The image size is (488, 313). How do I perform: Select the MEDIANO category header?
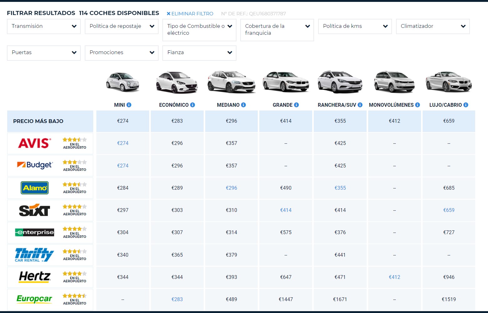228,105
